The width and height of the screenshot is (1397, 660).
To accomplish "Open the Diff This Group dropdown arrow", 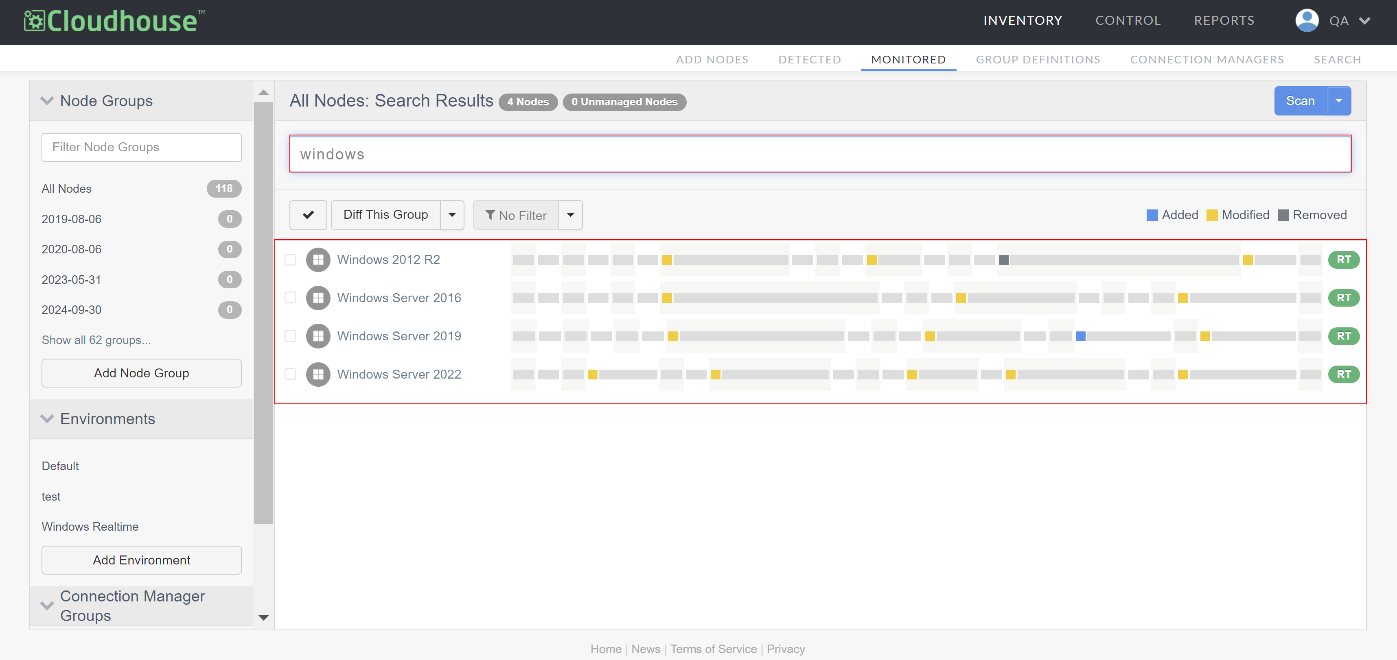I will [x=452, y=215].
